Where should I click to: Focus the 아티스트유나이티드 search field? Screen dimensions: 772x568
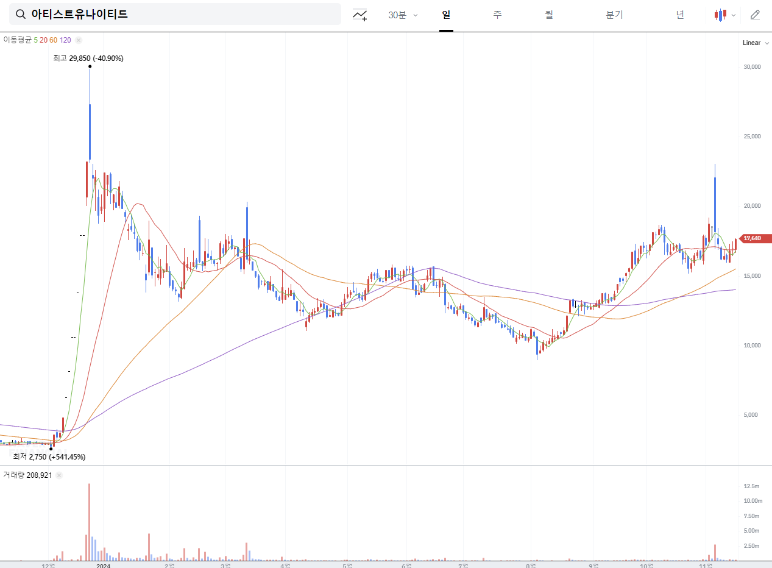pos(175,14)
